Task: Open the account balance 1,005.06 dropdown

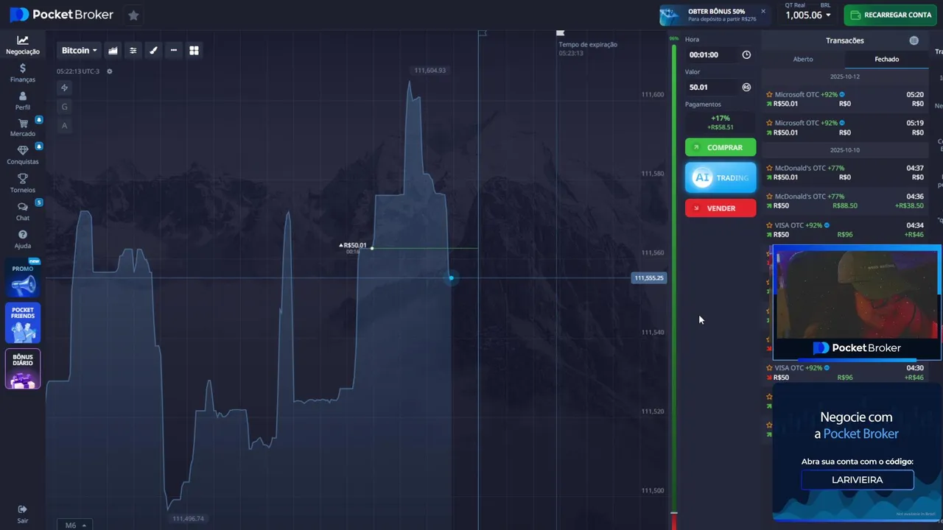Action: tap(807, 15)
